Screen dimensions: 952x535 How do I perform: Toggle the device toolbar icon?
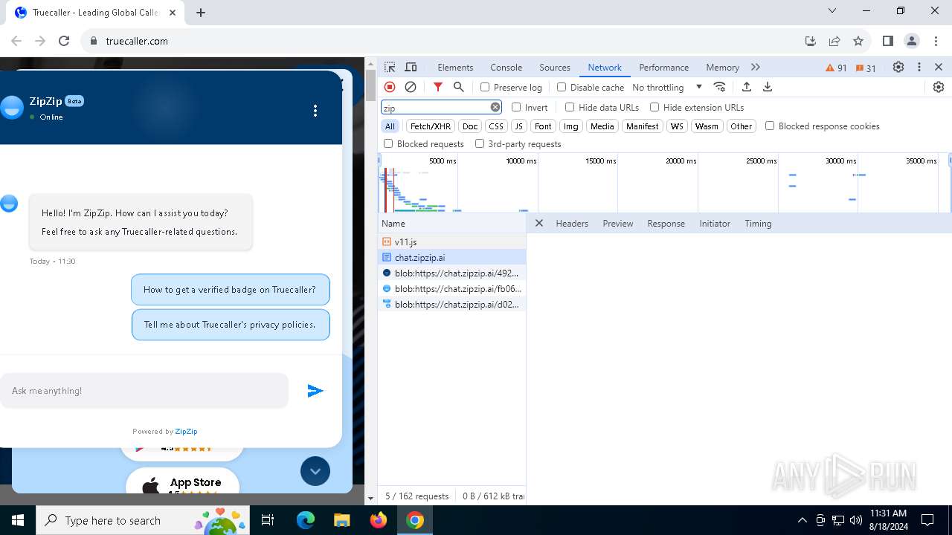point(411,67)
